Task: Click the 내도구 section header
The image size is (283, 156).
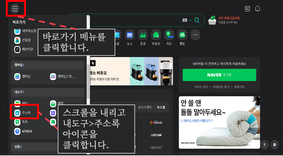Action: coord(48,92)
